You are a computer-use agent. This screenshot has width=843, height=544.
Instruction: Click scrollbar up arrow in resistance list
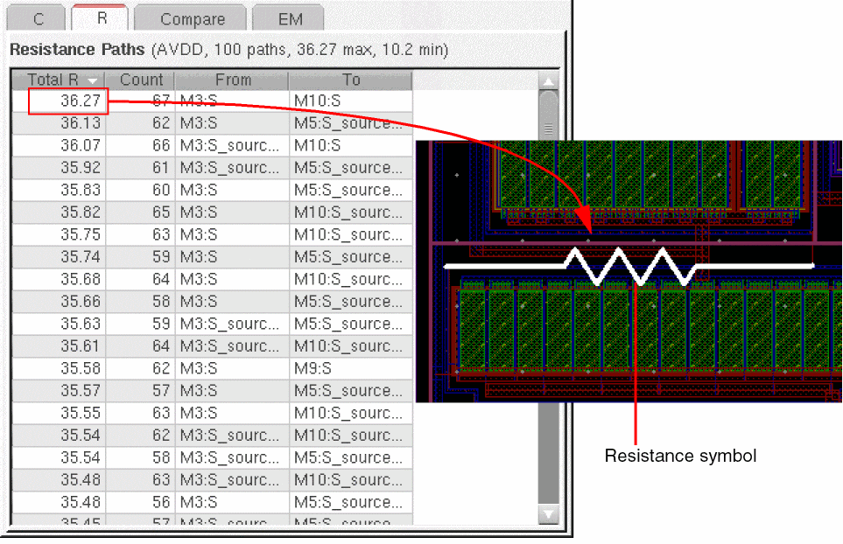point(548,81)
